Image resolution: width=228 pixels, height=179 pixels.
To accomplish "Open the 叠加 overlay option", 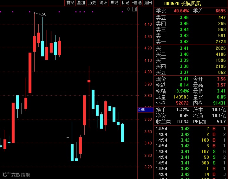I will pos(81,3).
